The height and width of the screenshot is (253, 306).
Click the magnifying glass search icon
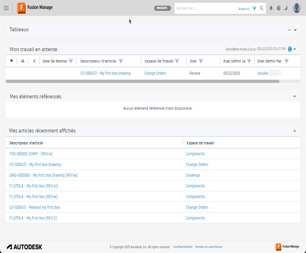pos(262,8)
